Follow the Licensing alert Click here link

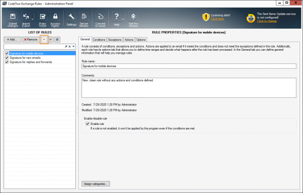click(217, 19)
